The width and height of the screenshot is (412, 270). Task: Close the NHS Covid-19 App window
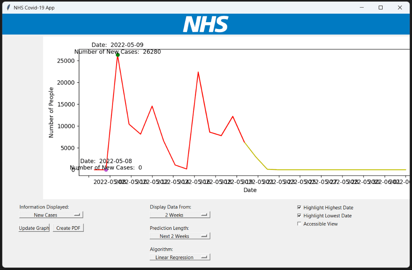coord(400,8)
